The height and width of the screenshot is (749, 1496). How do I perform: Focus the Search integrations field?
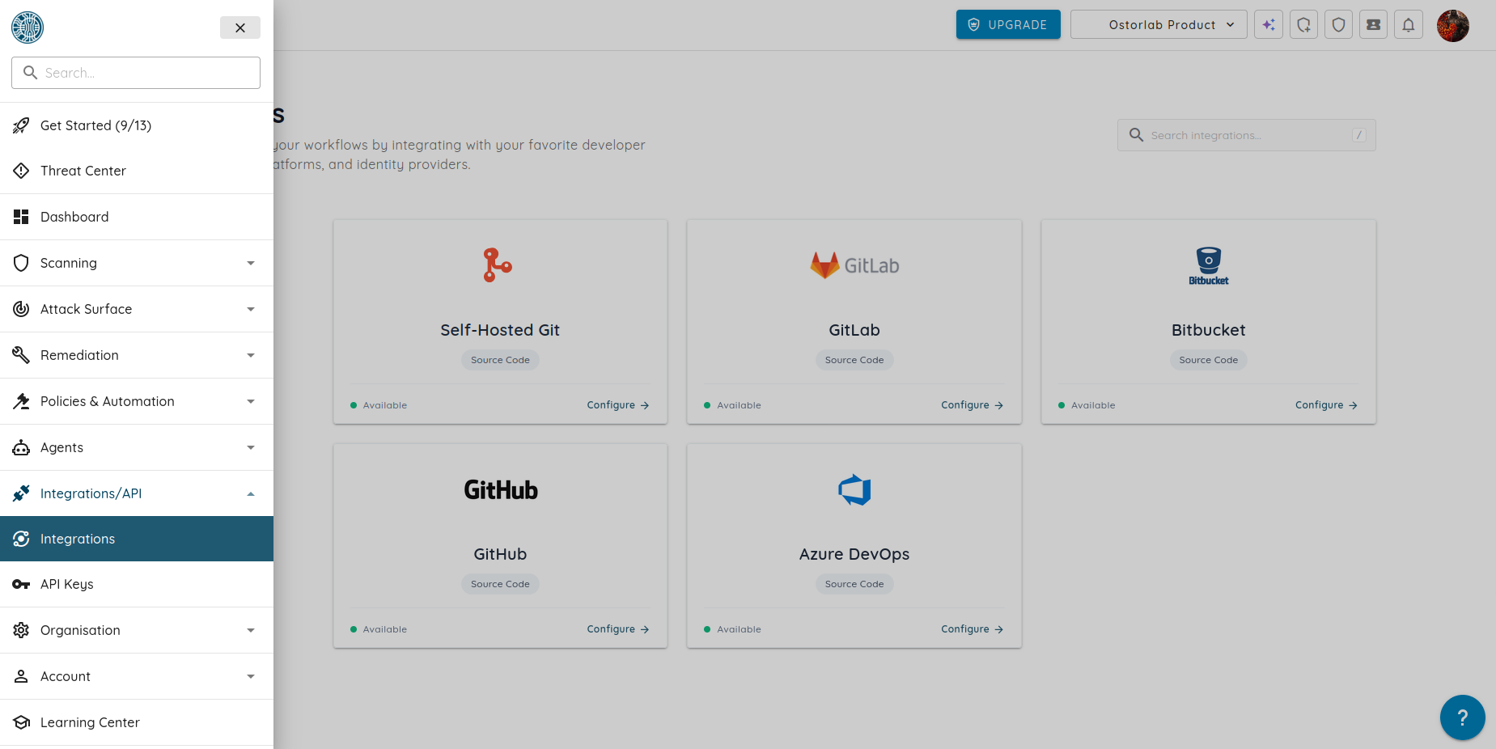[x=1246, y=135]
